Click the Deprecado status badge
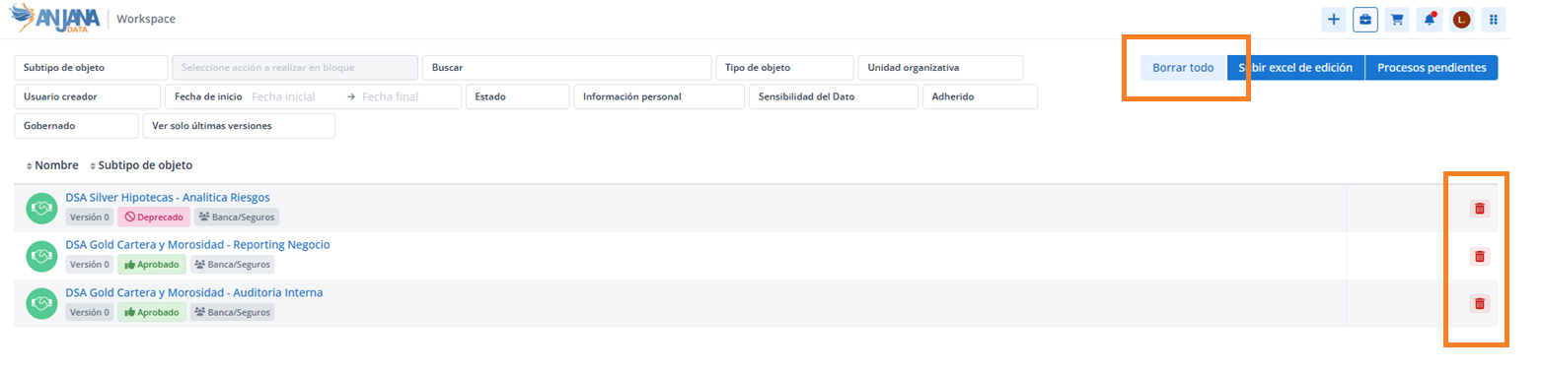Screen dimensions: 1543x372 tap(154, 217)
